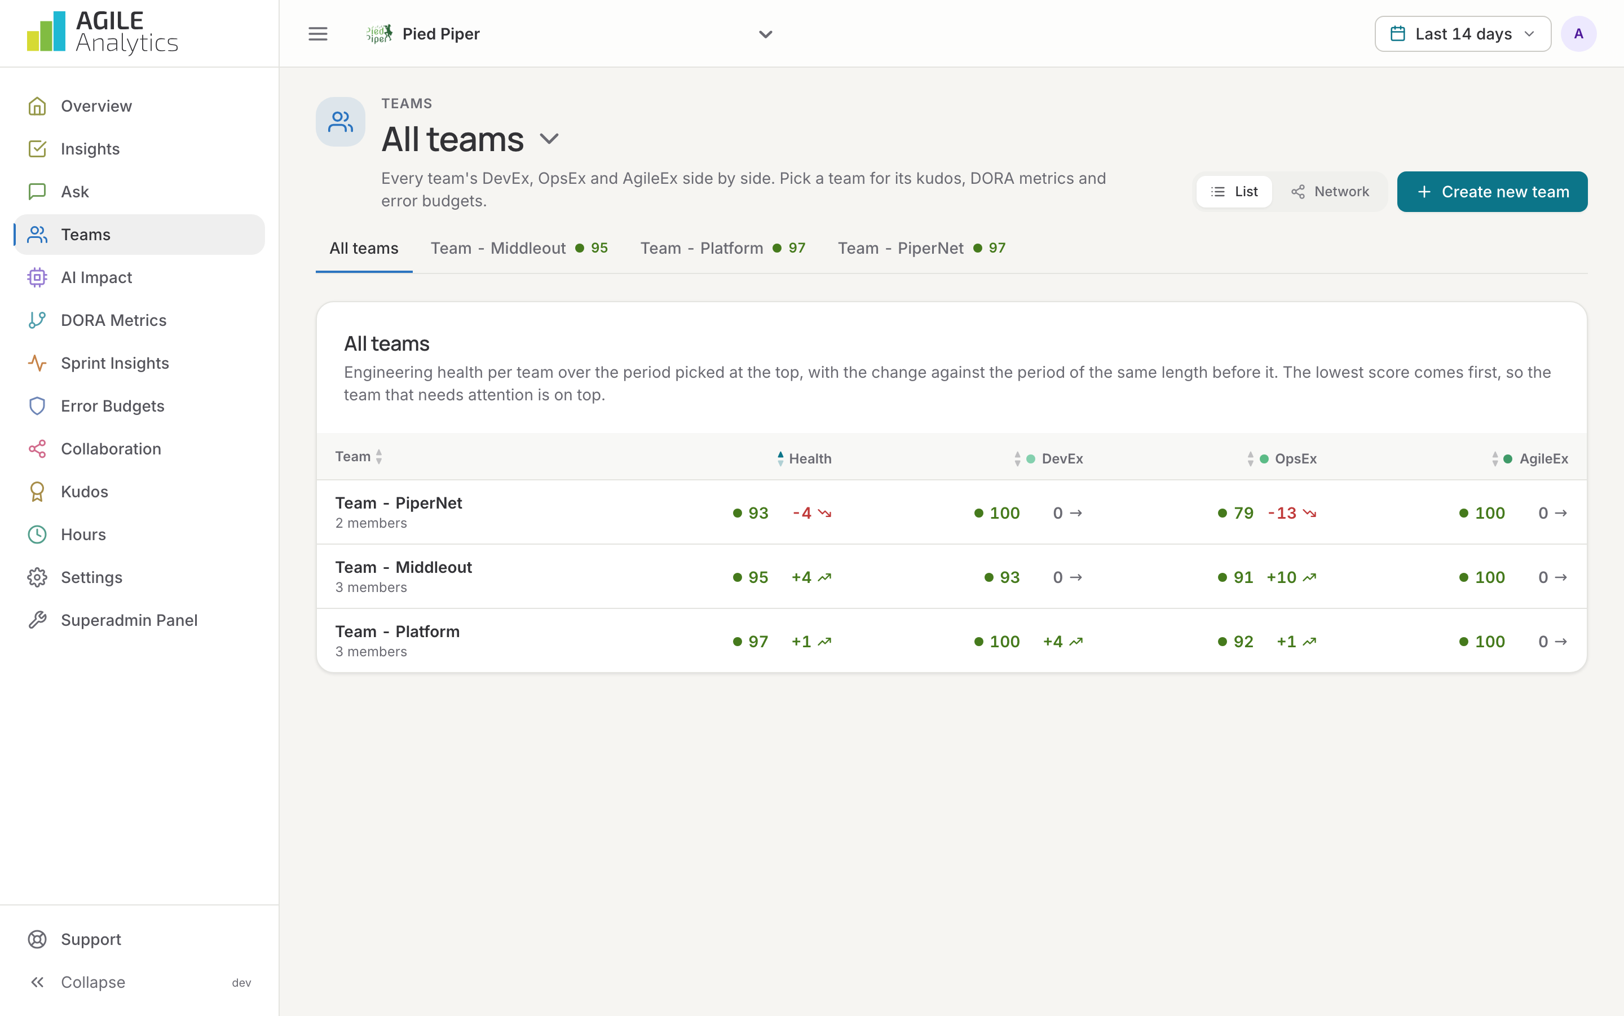Sort table by DevEx column
1624x1016 pixels.
pos(1049,458)
